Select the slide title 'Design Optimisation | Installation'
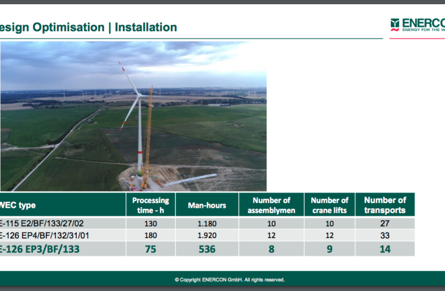 coord(88,27)
